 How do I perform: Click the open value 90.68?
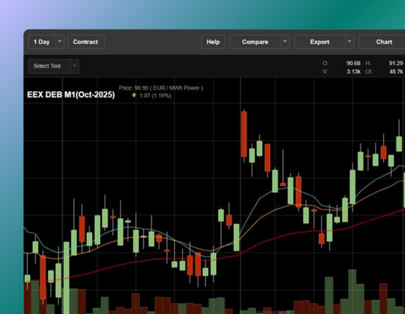[353, 63]
